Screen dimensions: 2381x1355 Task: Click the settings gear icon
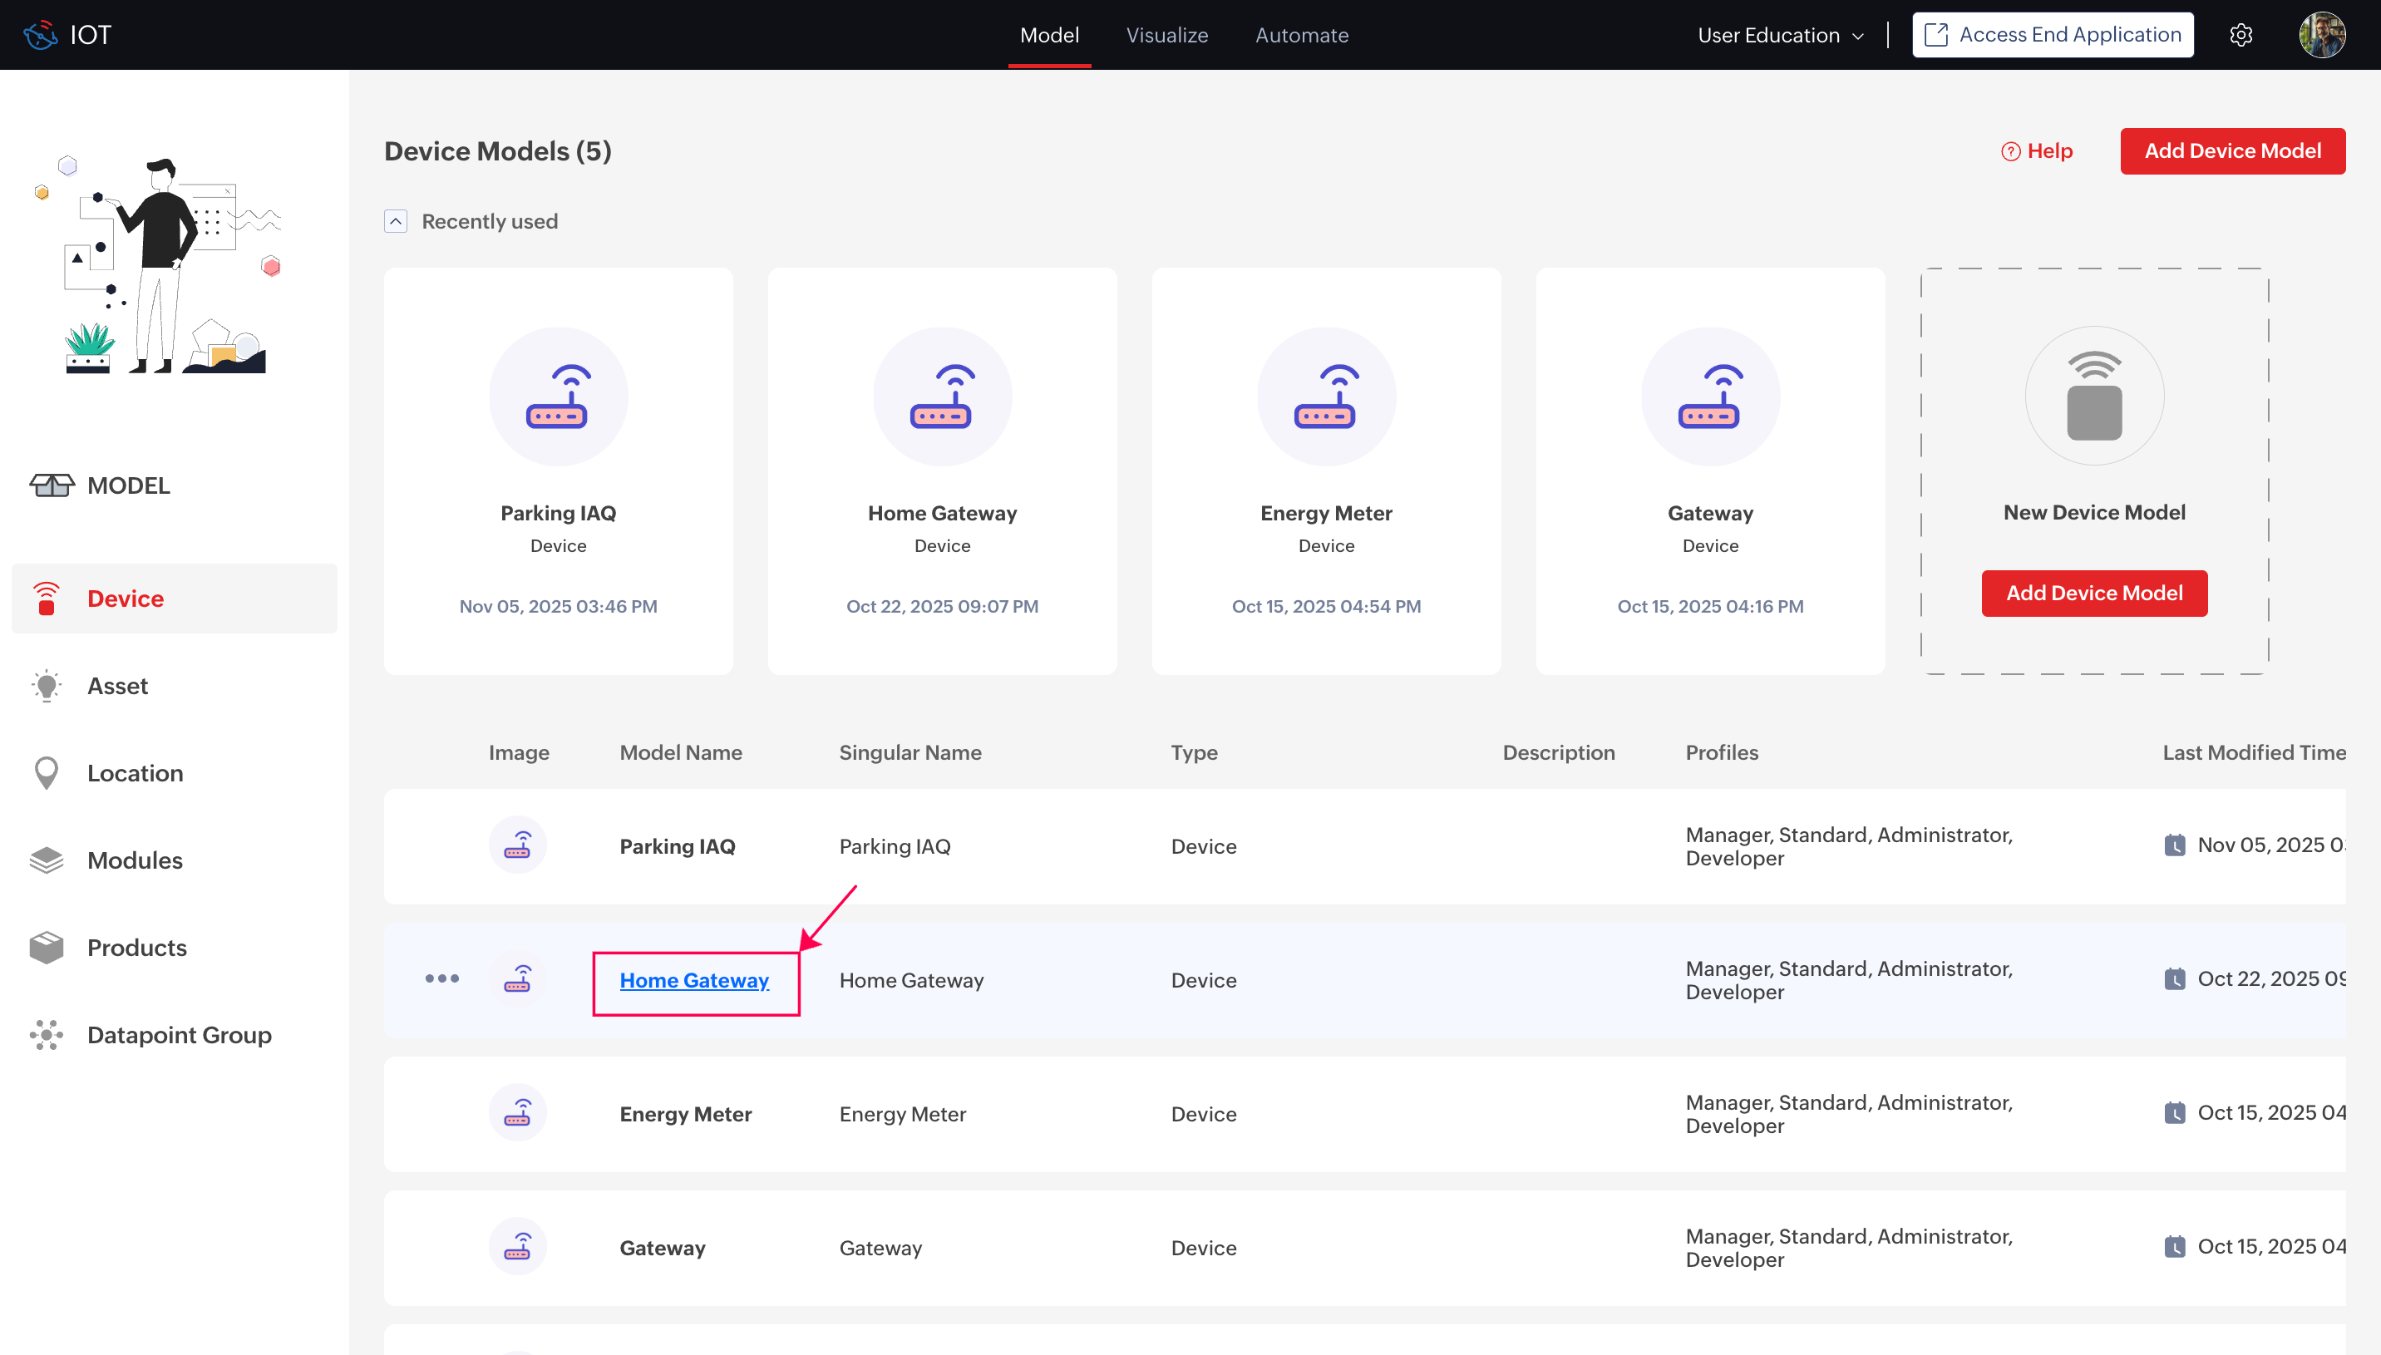2241,36
